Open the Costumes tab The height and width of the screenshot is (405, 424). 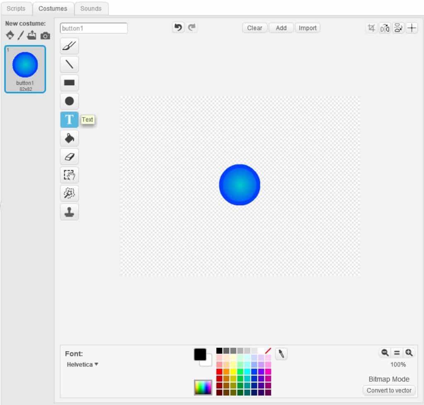(x=53, y=9)
